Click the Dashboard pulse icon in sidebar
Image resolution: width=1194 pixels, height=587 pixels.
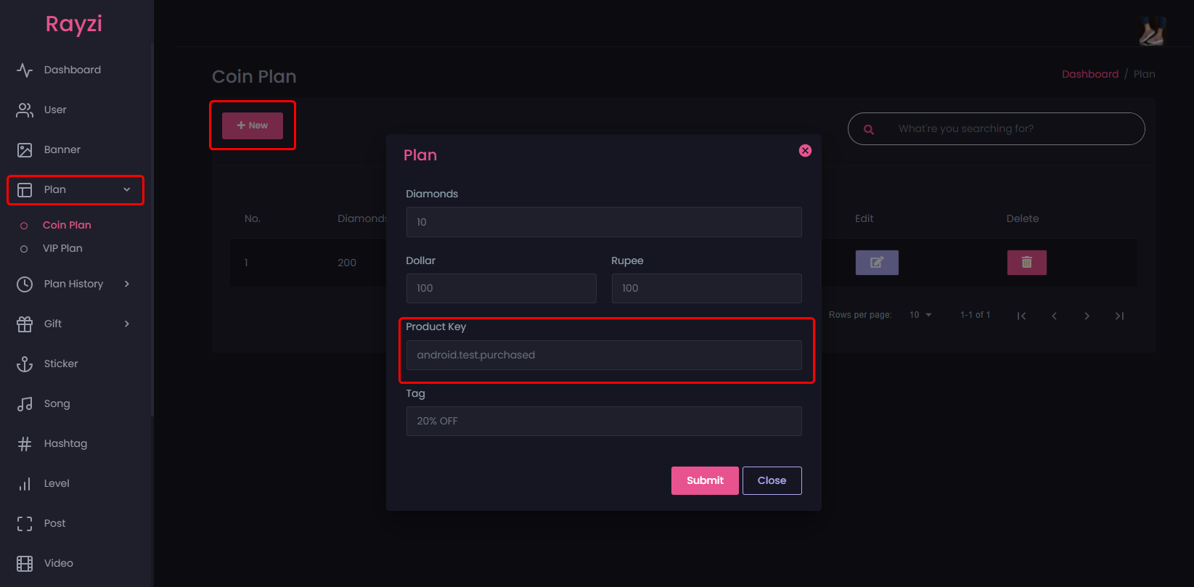click(x=25, y=70)
